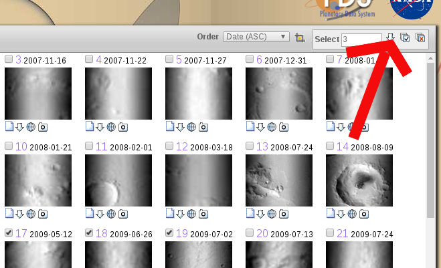This screenshot has height=268, width=441.
Task: Check the box for image 3
Action: click(x=9, y=59)
